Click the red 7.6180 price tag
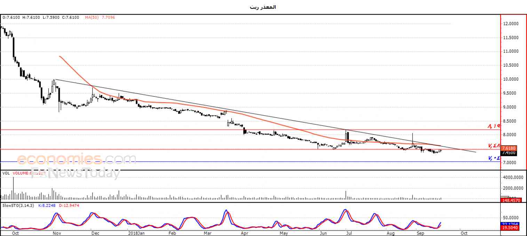Viewport: 527px width, 236px height. [509, 148]
